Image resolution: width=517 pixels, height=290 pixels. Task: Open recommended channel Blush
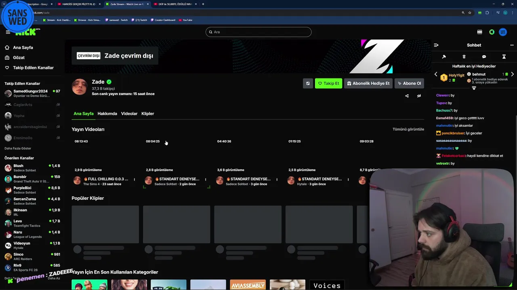[x=32, y=168]
